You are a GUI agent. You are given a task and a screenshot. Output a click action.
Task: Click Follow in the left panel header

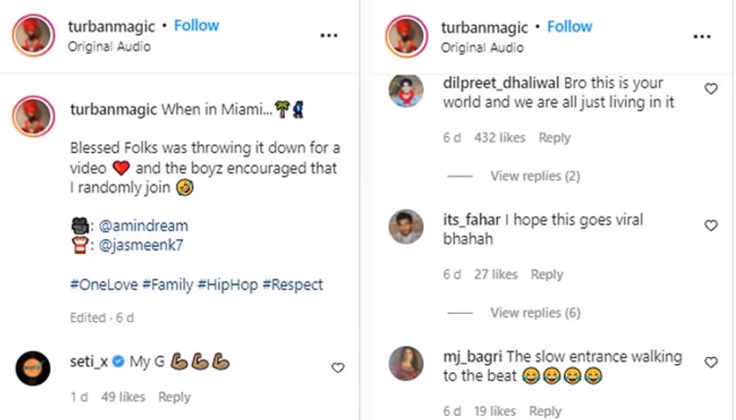pyautogui.click(x=197, y=26)
